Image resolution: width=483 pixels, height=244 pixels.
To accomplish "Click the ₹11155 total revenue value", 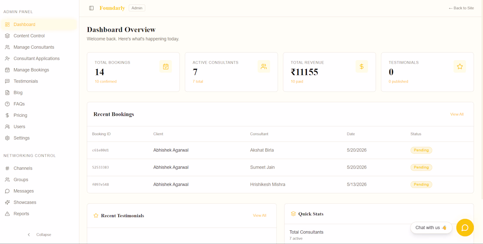I will click(x=304, y=72).
